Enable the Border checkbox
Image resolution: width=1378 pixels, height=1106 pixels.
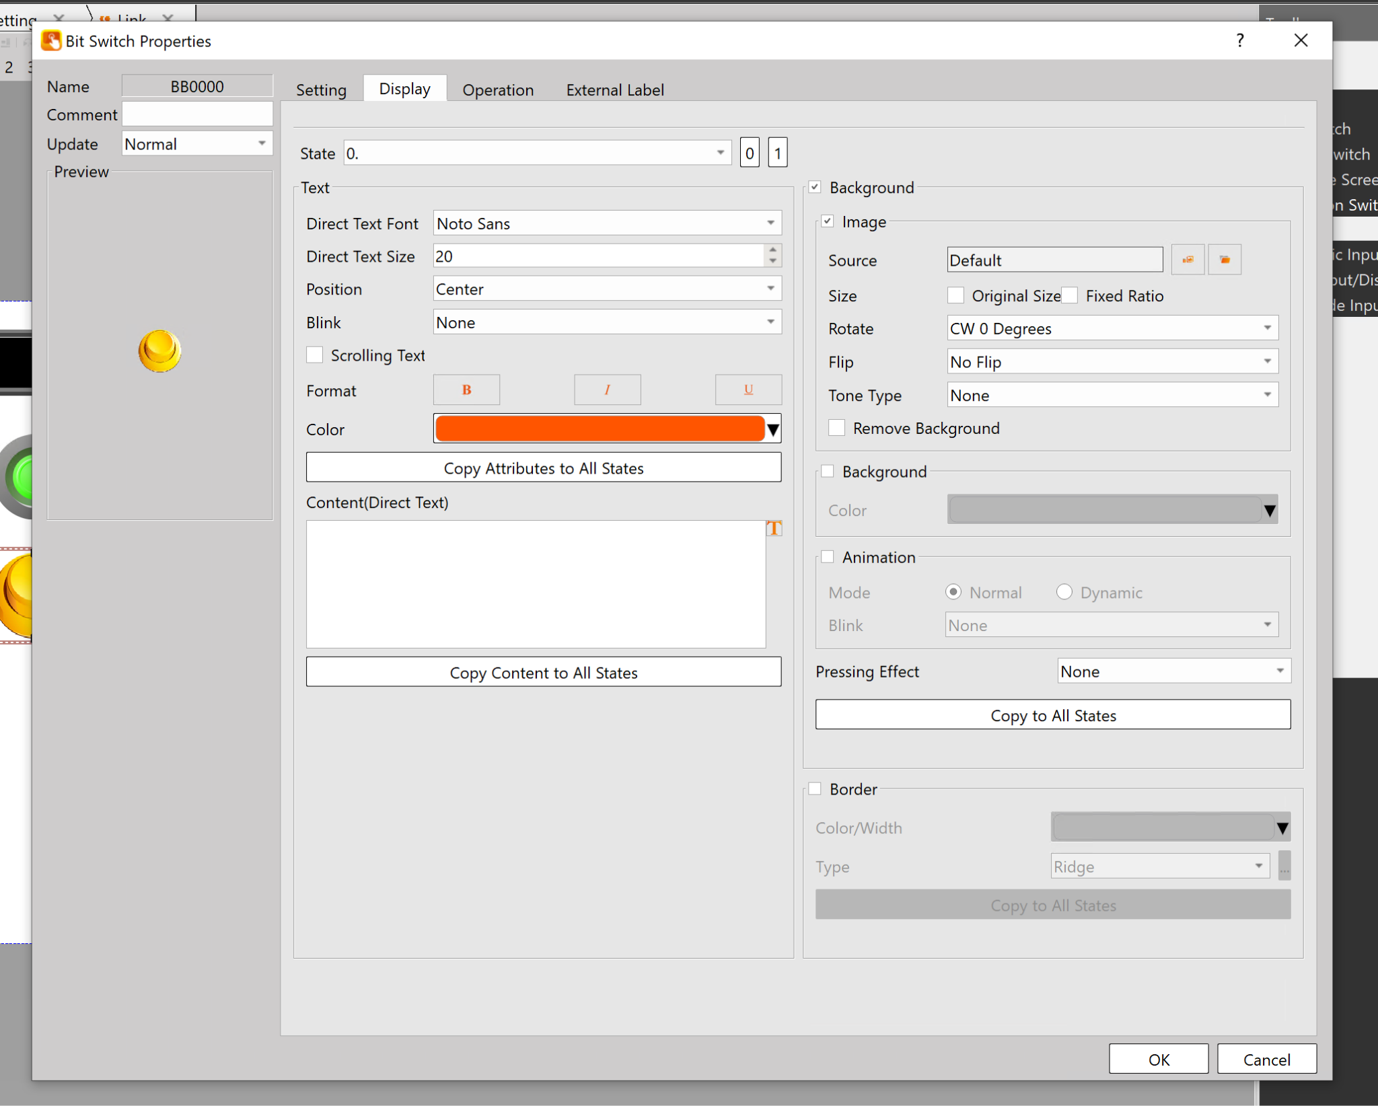click(815, 788)
